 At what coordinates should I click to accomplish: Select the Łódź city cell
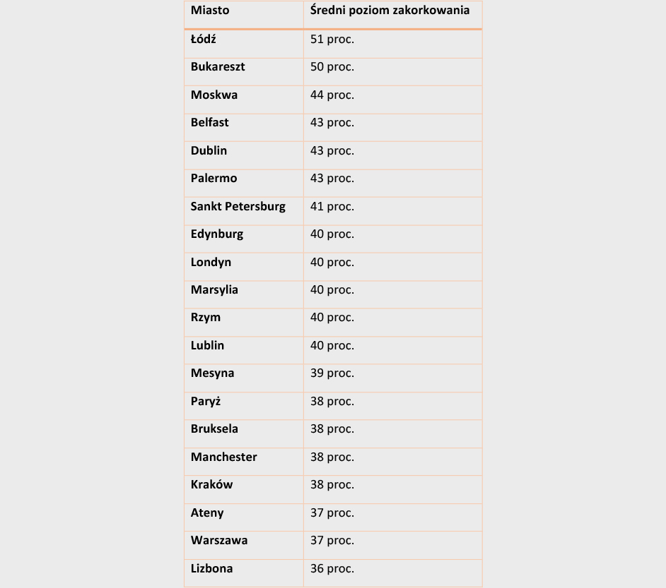[203, 39]
